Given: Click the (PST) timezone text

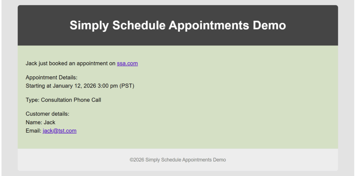Looking at the screenshot, I should click(x=127, y=86).
